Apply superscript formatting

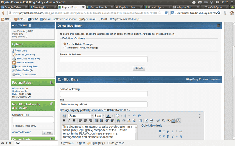158,121
